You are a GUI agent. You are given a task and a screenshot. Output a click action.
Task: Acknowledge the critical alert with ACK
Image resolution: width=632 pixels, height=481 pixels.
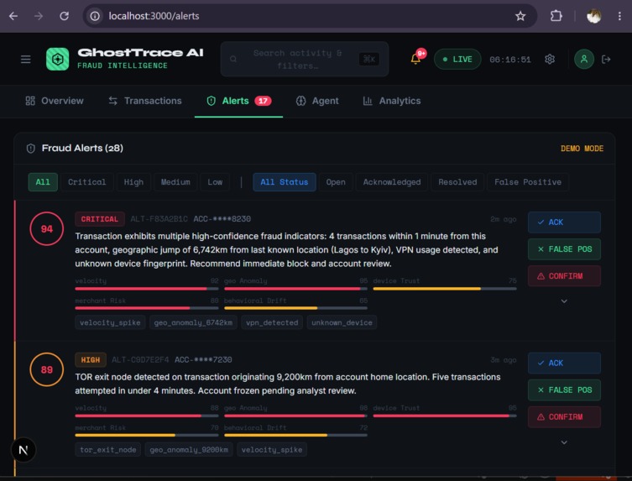(x=564, y=222)
